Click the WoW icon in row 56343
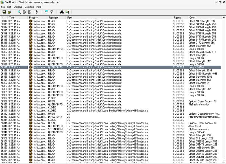This screenshot has height=164, width=226. pos(31,117)
